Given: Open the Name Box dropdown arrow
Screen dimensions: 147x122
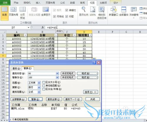Looking at the screenshot, I should coord(29,28).
